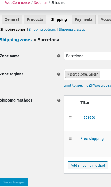Open the Free shipping method
Screen dimensions: 111x187
(x=92, y=139)
